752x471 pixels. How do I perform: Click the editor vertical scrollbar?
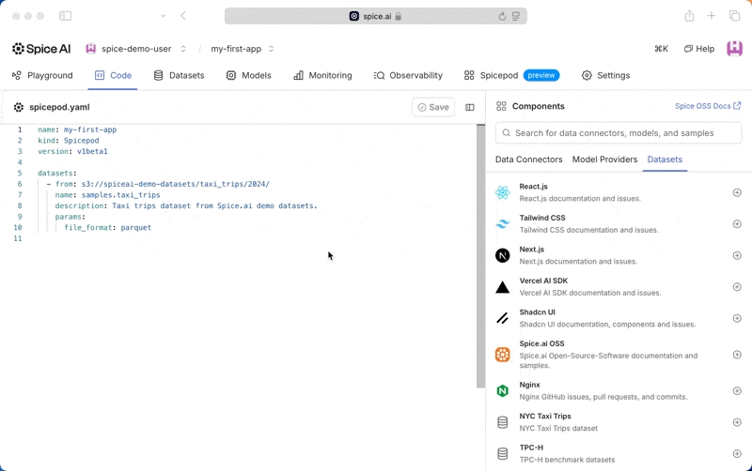(x=480, y=253)
